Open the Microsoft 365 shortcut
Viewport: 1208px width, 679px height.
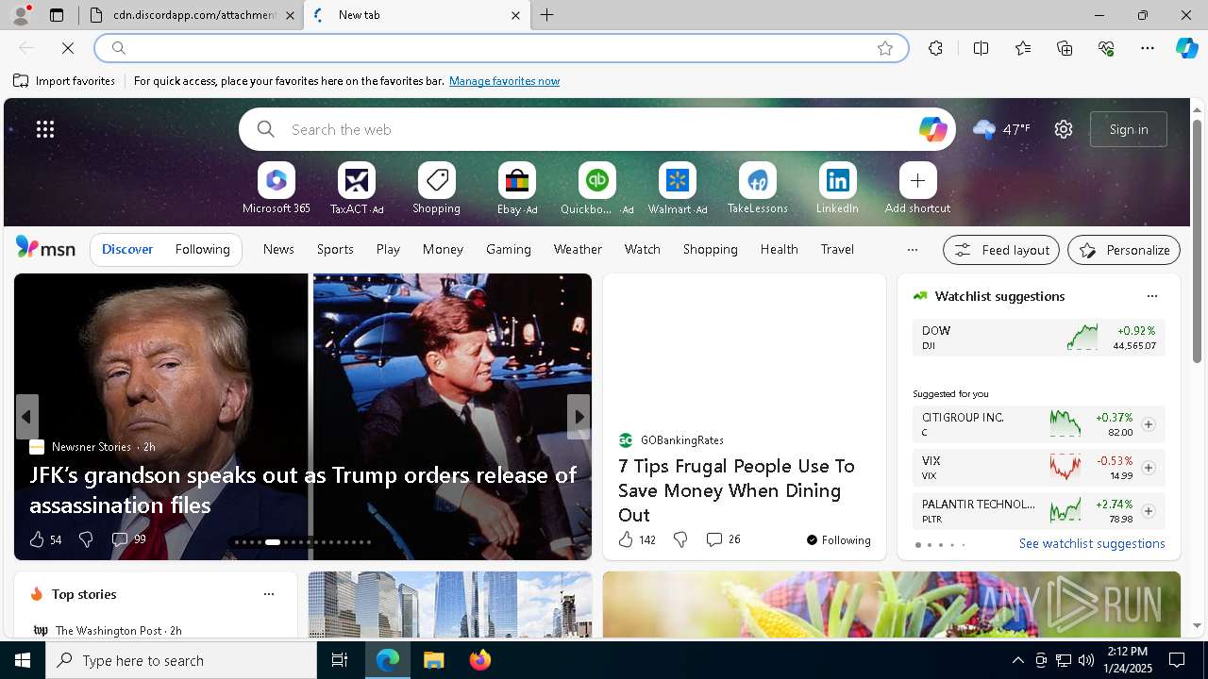[x=276, y=189]
